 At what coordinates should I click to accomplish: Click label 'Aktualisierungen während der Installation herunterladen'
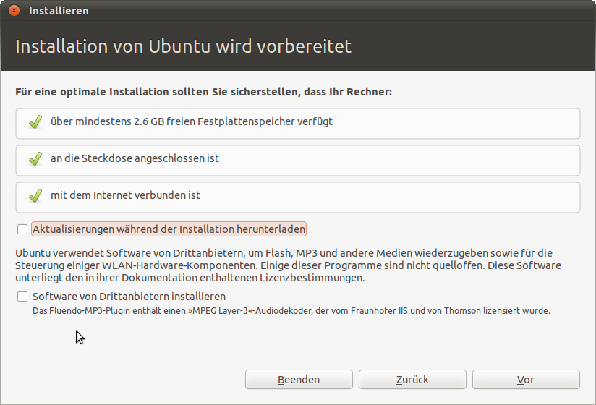[169, 229]
